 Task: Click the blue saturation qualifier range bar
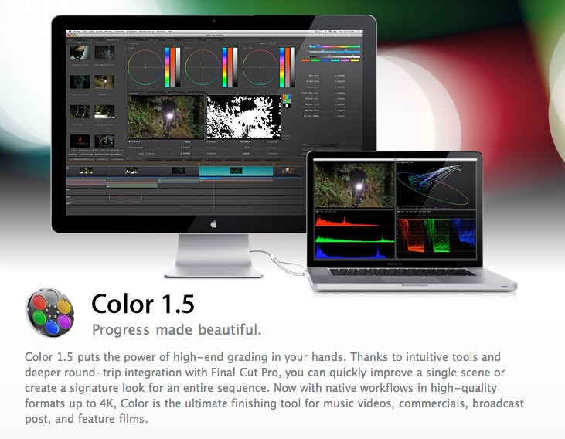pos(335,52)
